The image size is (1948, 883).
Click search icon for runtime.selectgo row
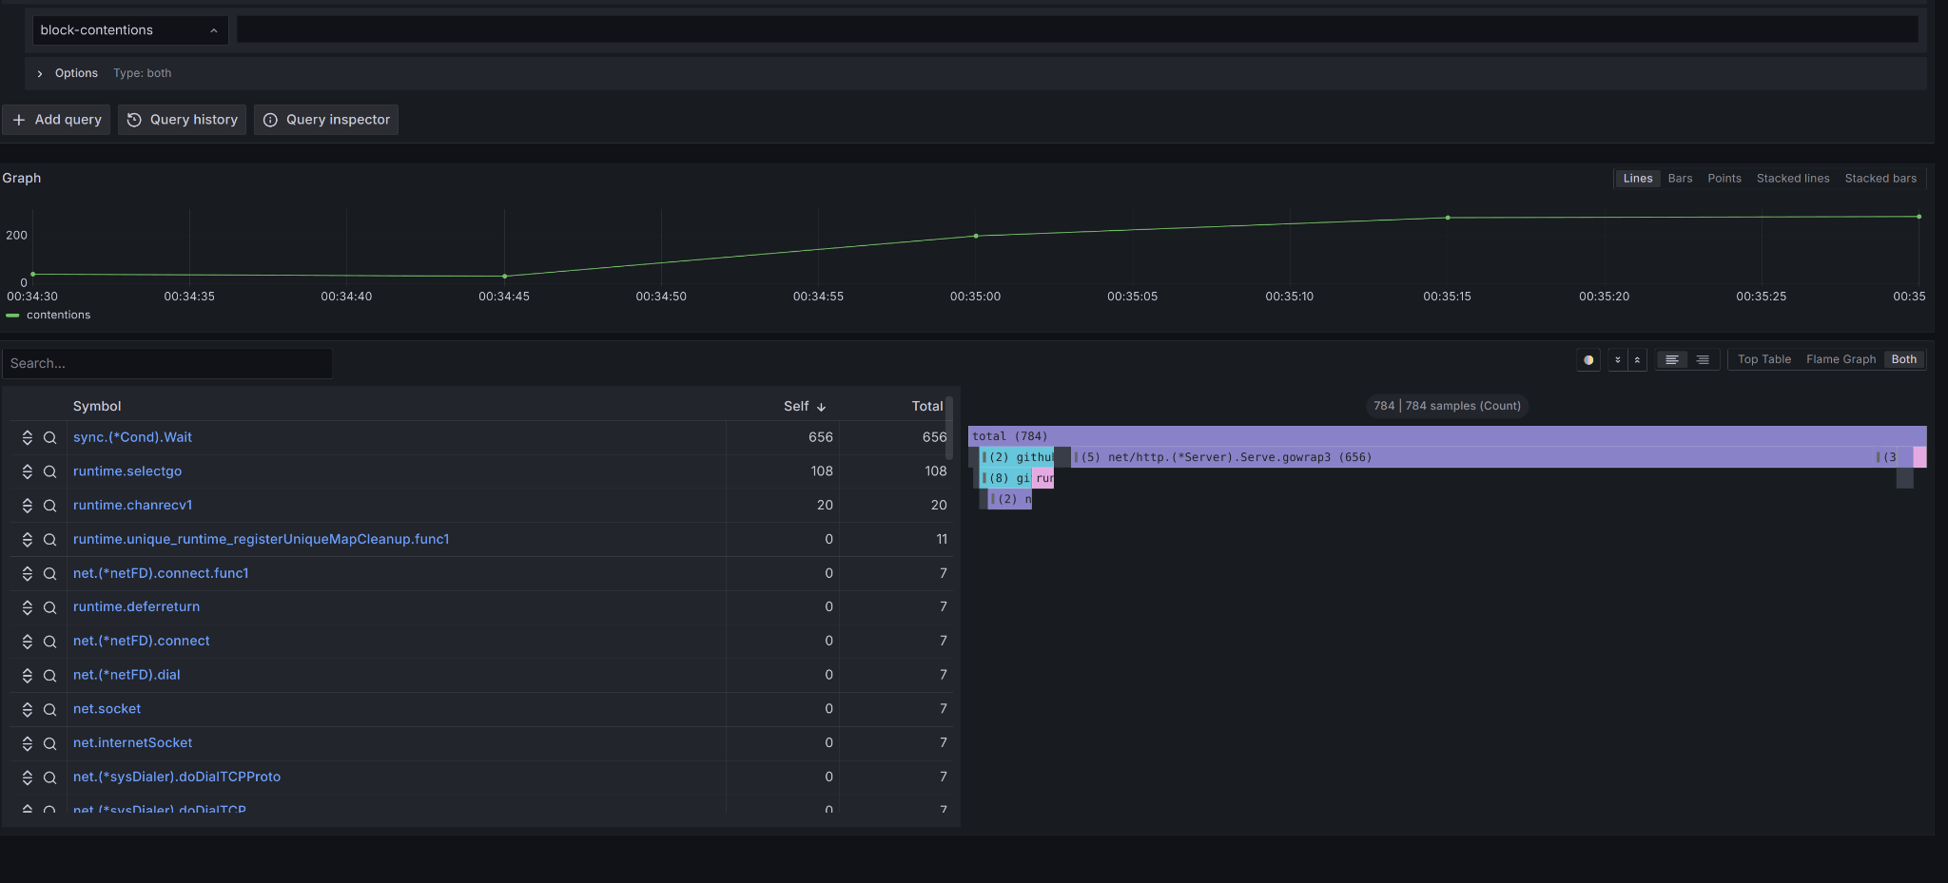[50, 471]
